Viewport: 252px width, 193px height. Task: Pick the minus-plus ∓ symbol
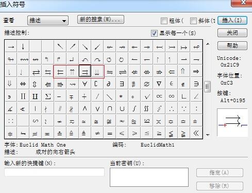point(73,96)
